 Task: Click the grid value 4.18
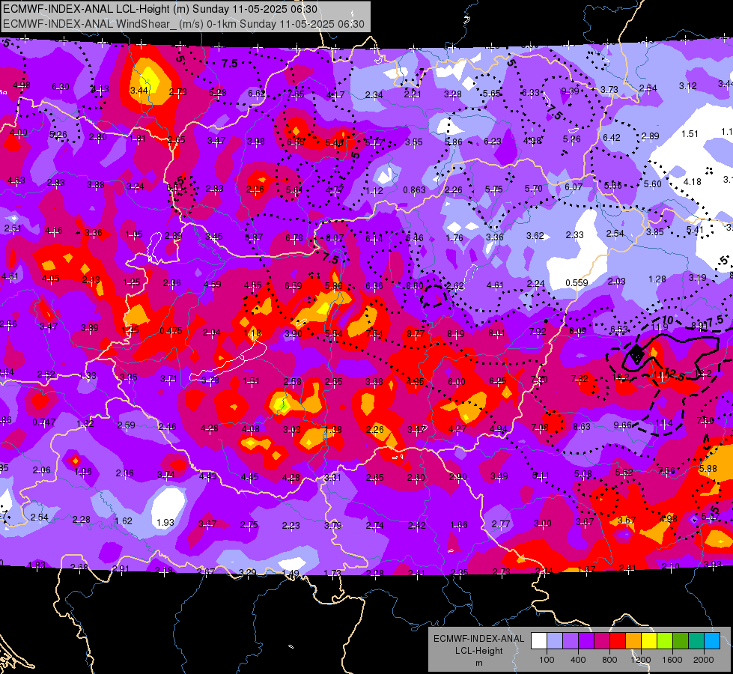point(693,181)
